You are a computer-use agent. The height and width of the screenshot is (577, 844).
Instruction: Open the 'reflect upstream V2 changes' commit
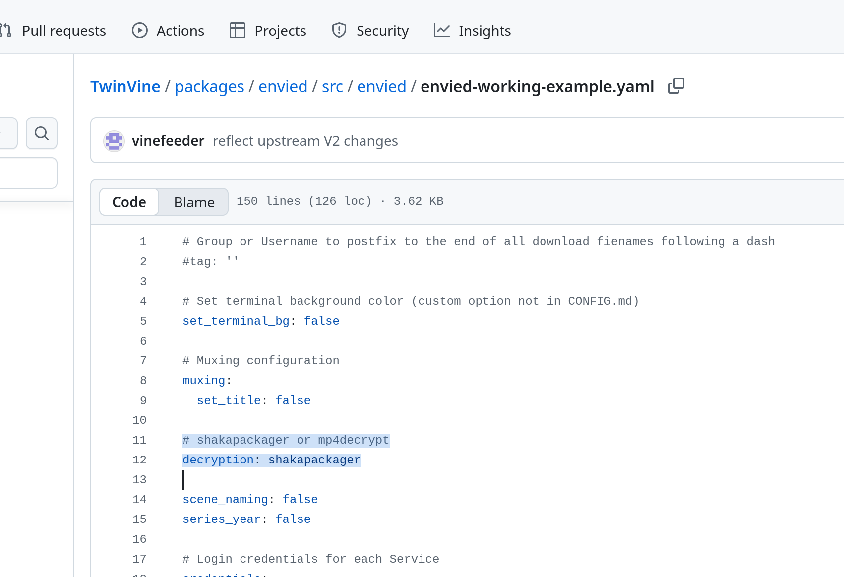[x=305, y=141]
